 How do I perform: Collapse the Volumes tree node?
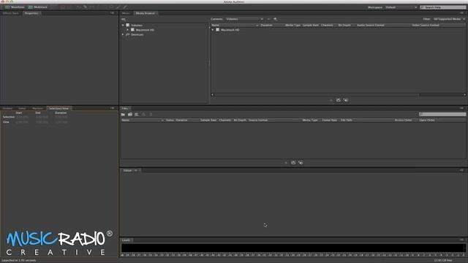(123, 26)
